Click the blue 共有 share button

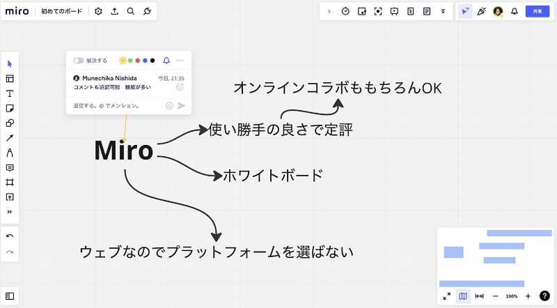(538, 11)
